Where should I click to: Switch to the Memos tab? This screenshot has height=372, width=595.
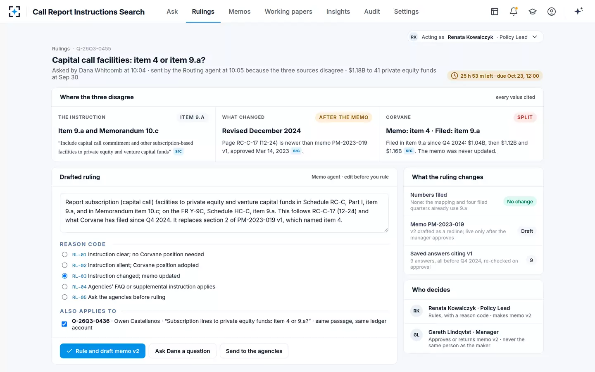240,12
